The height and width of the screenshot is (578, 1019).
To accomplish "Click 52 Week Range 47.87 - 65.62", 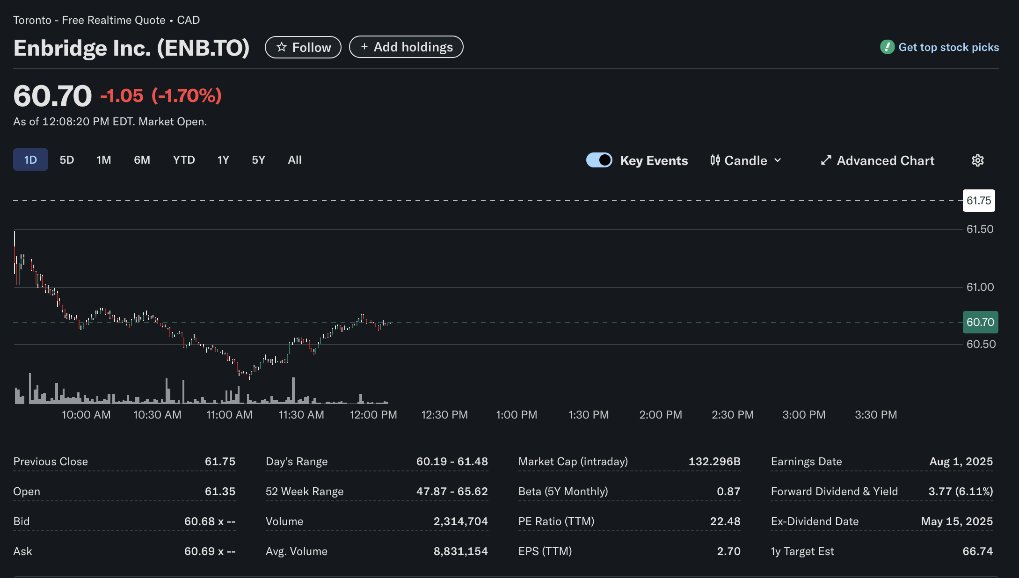I will coord(452,491).
